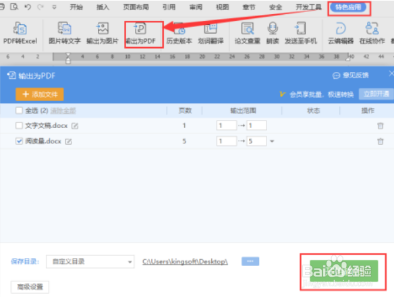Switch to the 开始 tab
Screen dimensions: 394x297
pyautogui.click(x=76, y=7)
